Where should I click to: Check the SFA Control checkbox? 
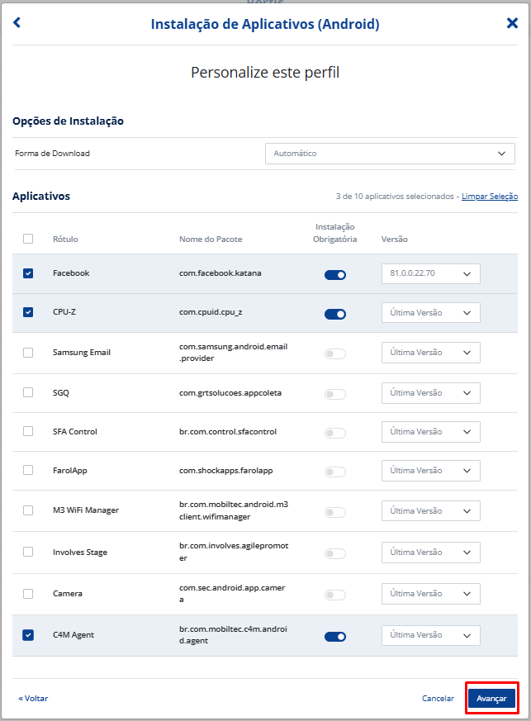click(x=28, y=431)
